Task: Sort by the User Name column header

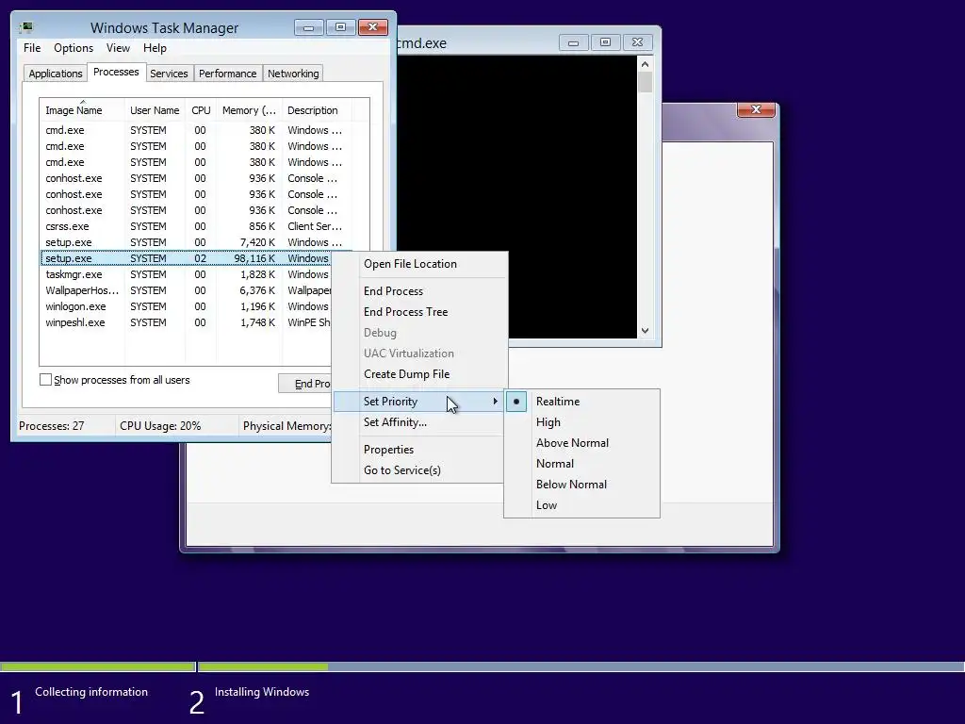Action: tap(155, 110)
